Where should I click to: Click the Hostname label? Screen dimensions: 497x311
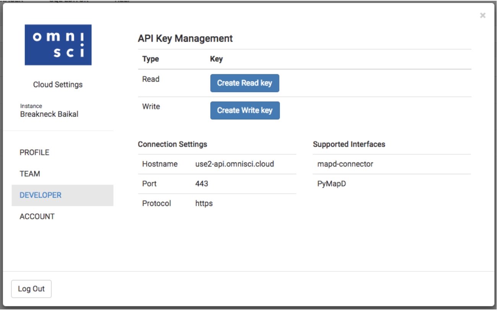(x=160, y=164)
